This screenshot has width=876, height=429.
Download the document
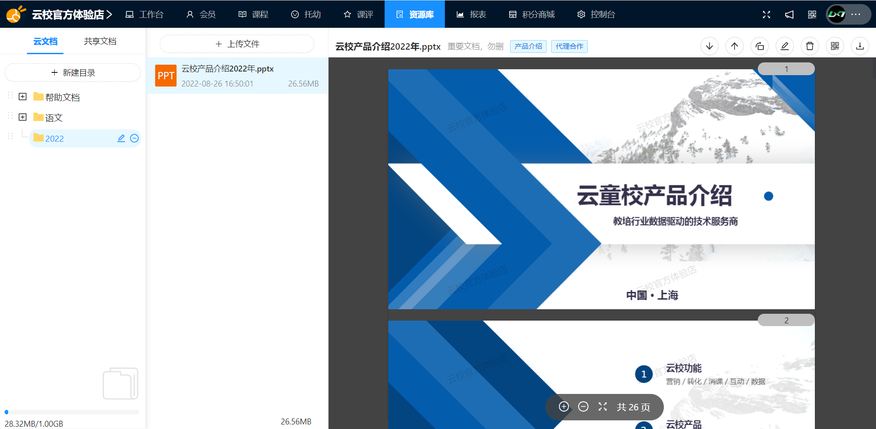[860, 46]
